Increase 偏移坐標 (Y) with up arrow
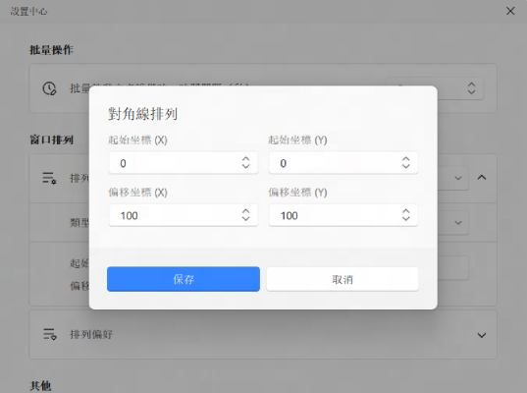This screenshot has height=393, width=527. pos(405,211)
